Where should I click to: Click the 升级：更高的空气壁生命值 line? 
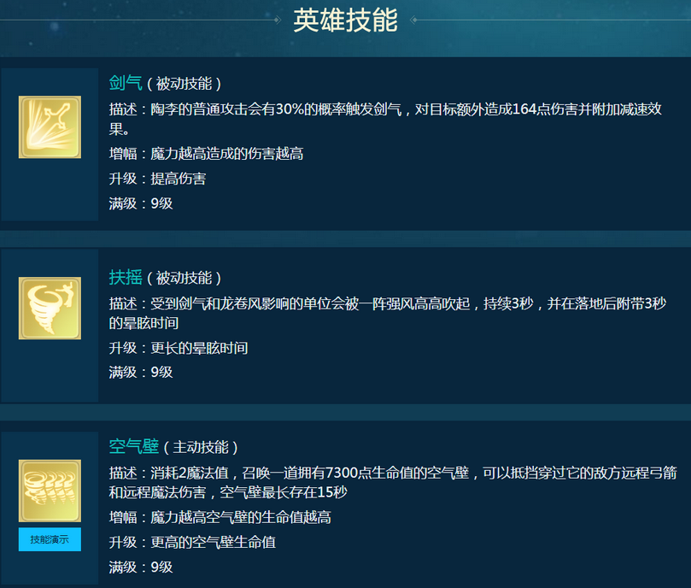192,542
